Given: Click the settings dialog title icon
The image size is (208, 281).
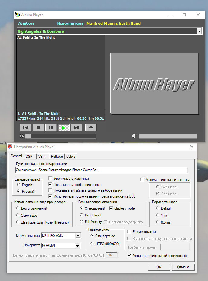Looking at the screenshot, I should tap(10, 147).
